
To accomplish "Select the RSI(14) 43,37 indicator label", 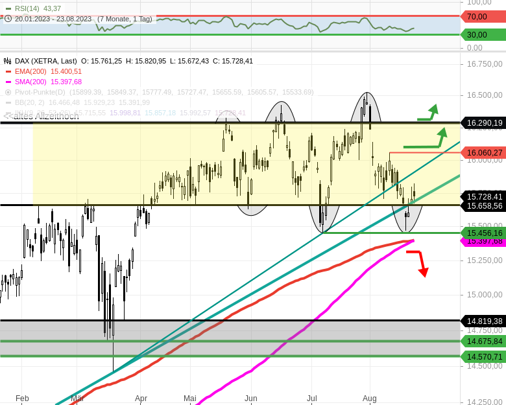I will (38, 8).
